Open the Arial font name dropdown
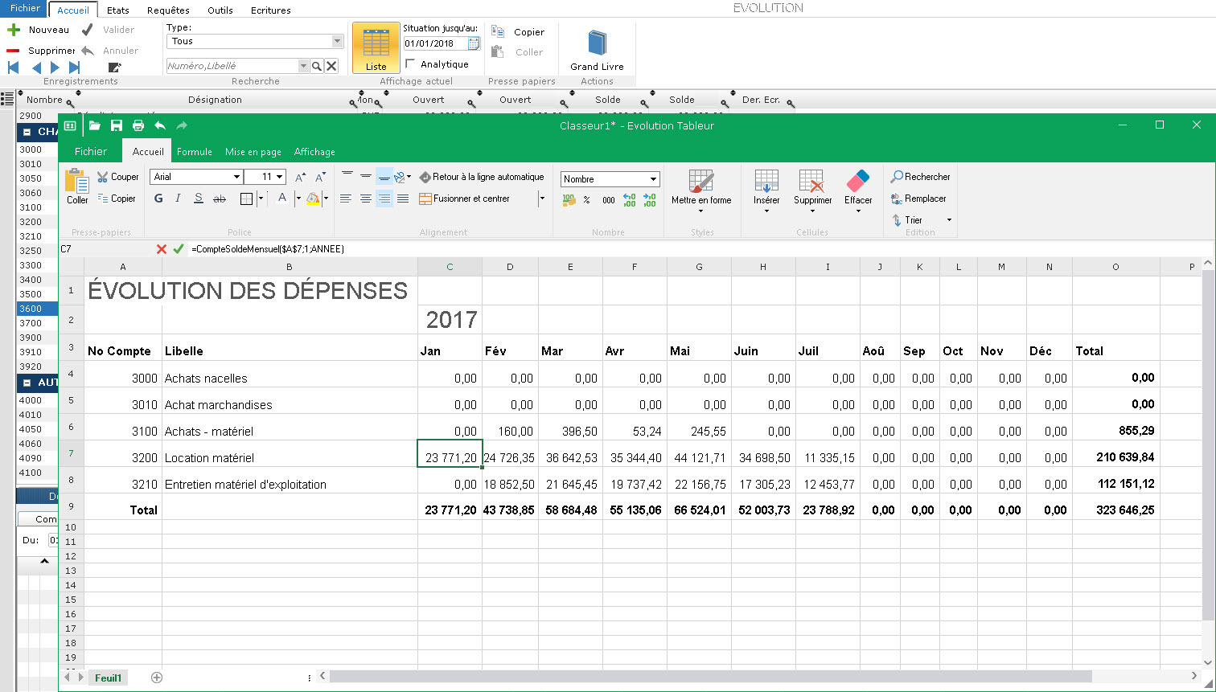 (x=236, y=177)
